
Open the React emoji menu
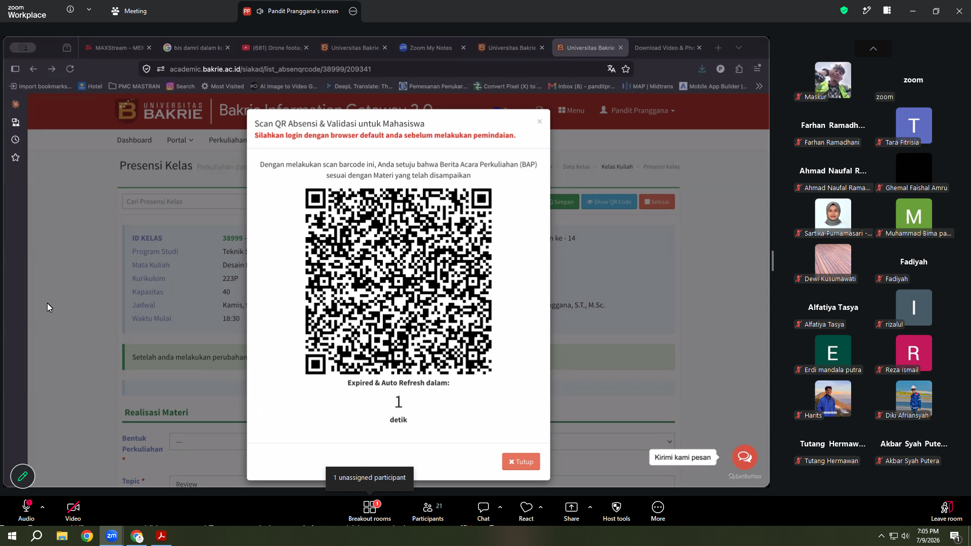click(x=526, y=511)
